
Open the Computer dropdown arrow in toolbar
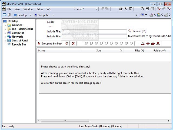click(x=53, y=15)
